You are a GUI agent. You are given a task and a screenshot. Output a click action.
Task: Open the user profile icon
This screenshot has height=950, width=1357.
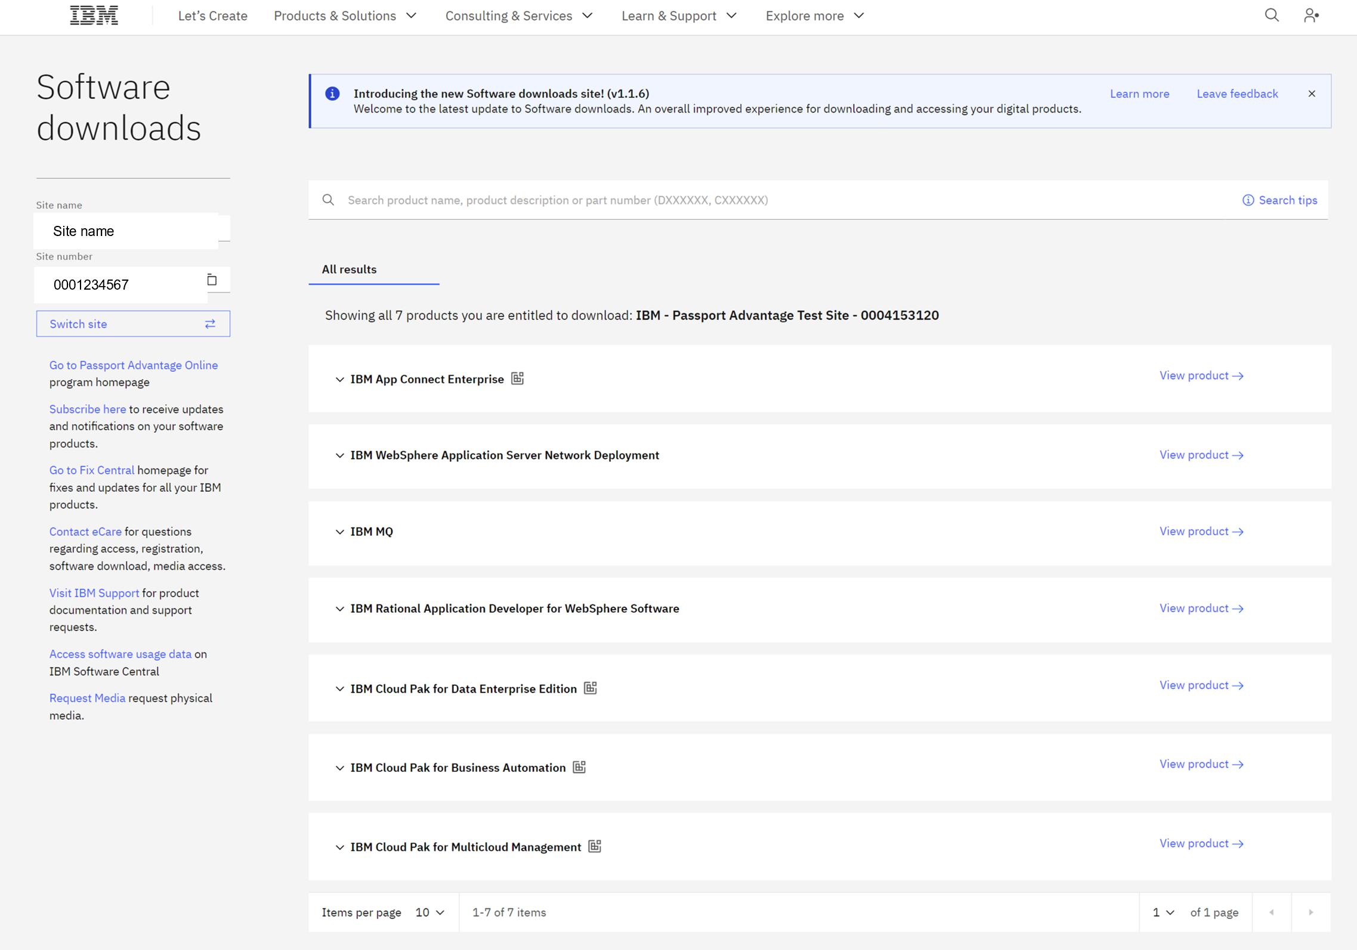click(x=1310, y=15)
